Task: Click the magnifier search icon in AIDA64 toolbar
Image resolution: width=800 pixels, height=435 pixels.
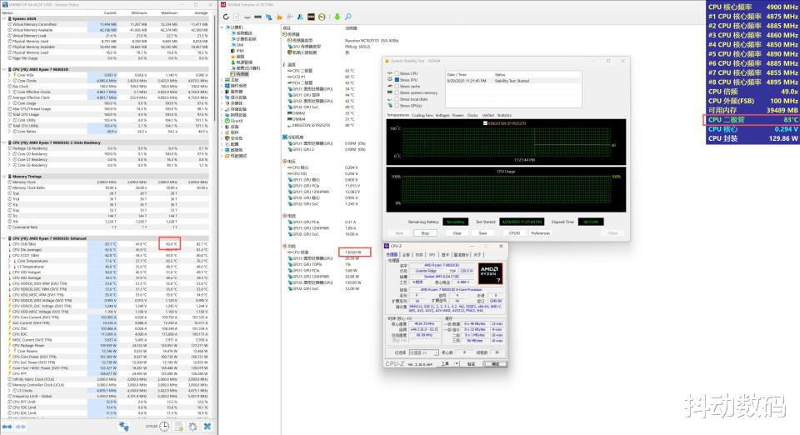Action: (x=348, y=16)
